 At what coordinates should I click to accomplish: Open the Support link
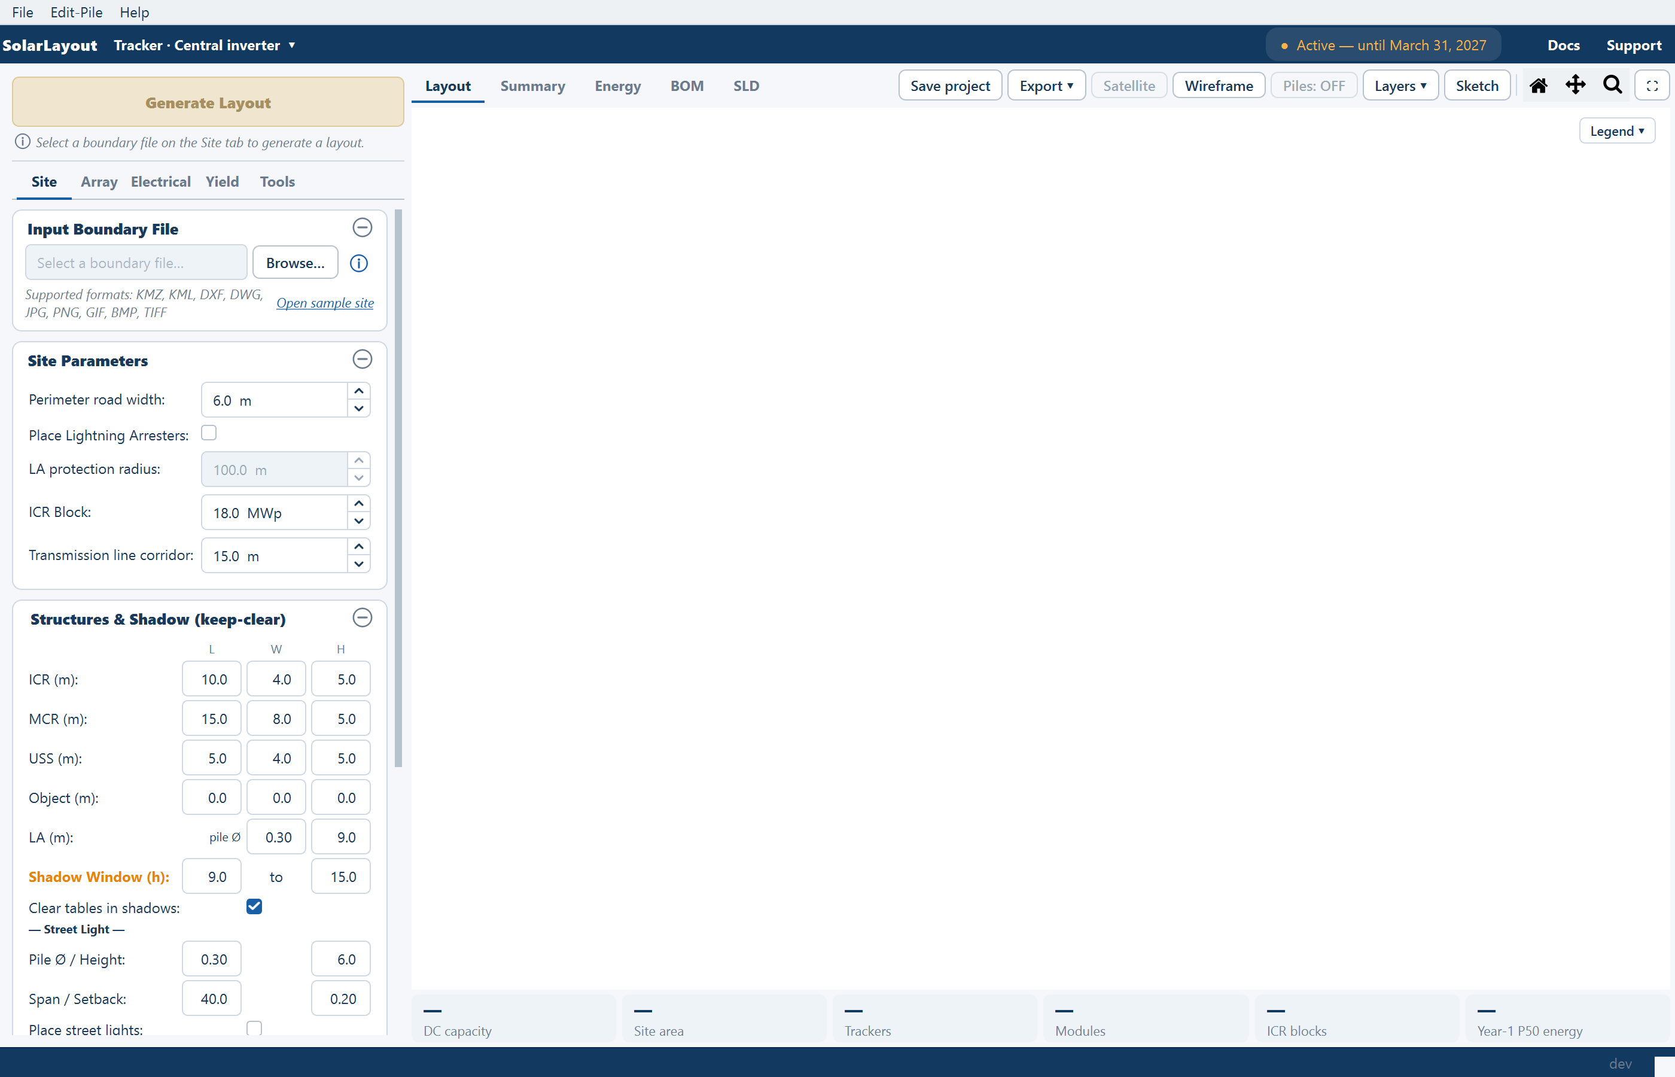pyautogui.click(x=1633, y=45)
